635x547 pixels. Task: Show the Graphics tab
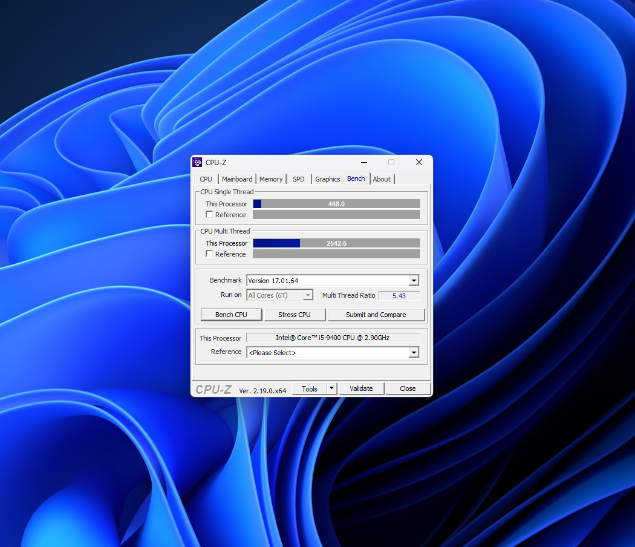pos(328,179)
